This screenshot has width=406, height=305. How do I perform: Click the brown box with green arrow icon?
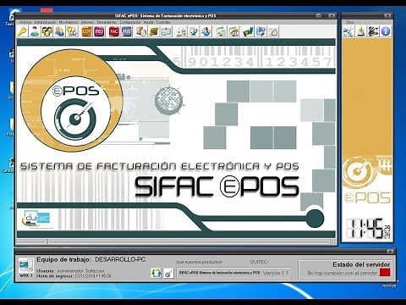coord(153,31)
